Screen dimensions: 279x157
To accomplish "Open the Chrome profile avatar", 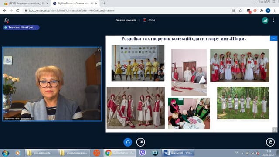I will pos(268,10).
